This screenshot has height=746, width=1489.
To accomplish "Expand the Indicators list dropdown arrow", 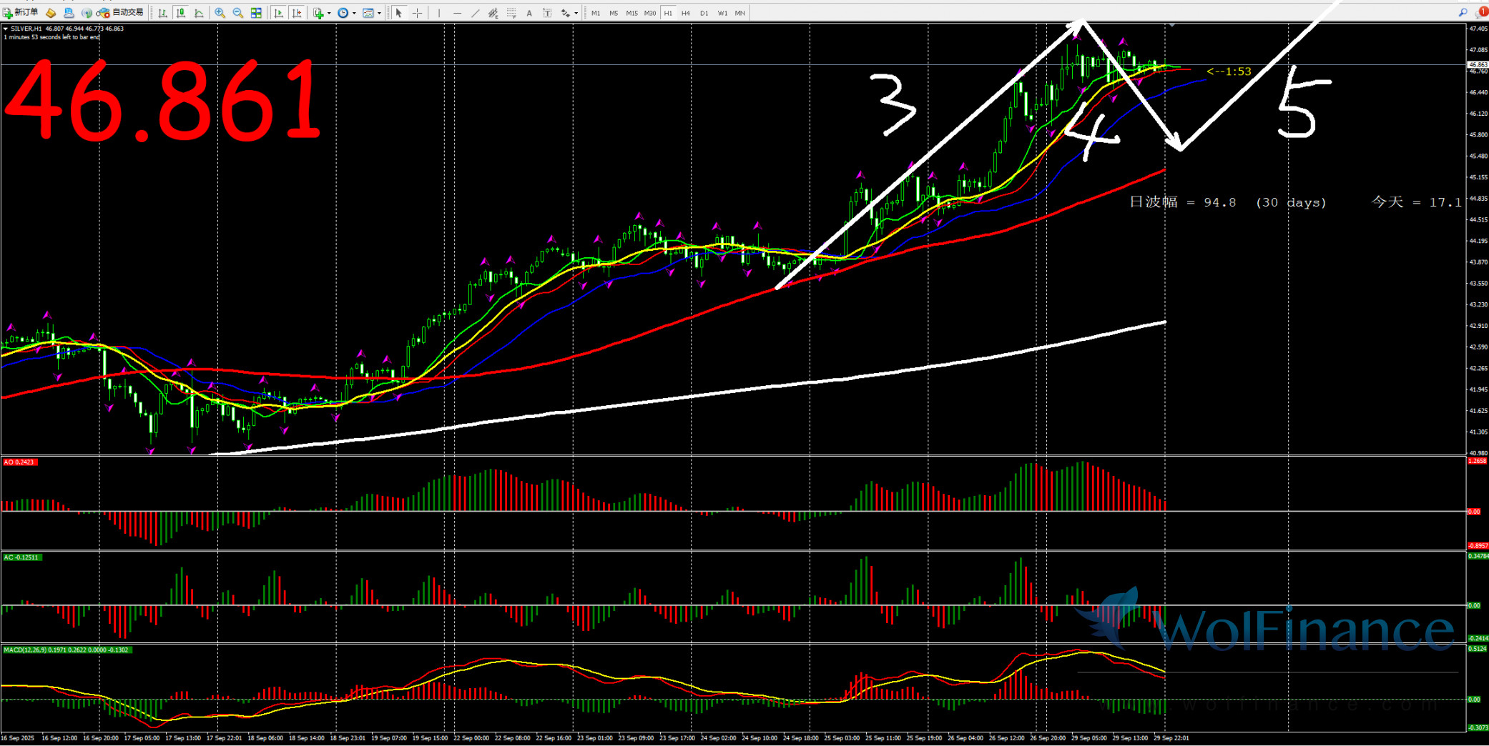I will 329,13.
